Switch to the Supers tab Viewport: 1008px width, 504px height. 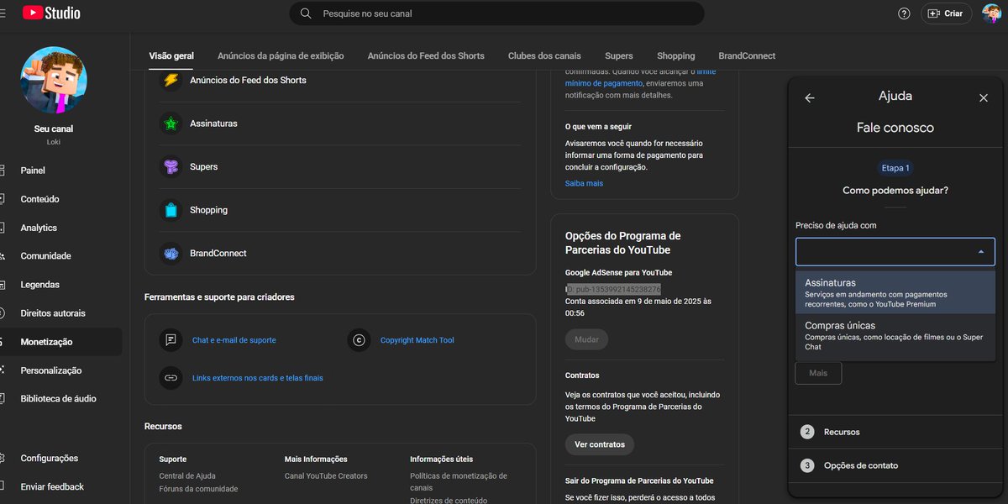point(619,55)
